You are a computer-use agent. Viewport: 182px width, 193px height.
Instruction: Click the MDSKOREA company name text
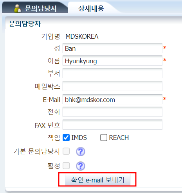click(82, 36)
